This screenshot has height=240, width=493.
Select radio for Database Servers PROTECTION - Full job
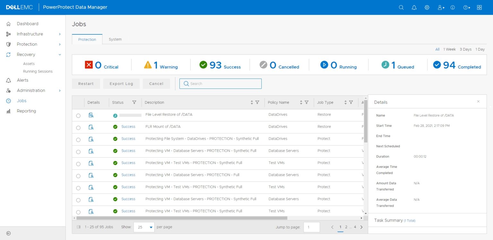[x=78, y=176]
